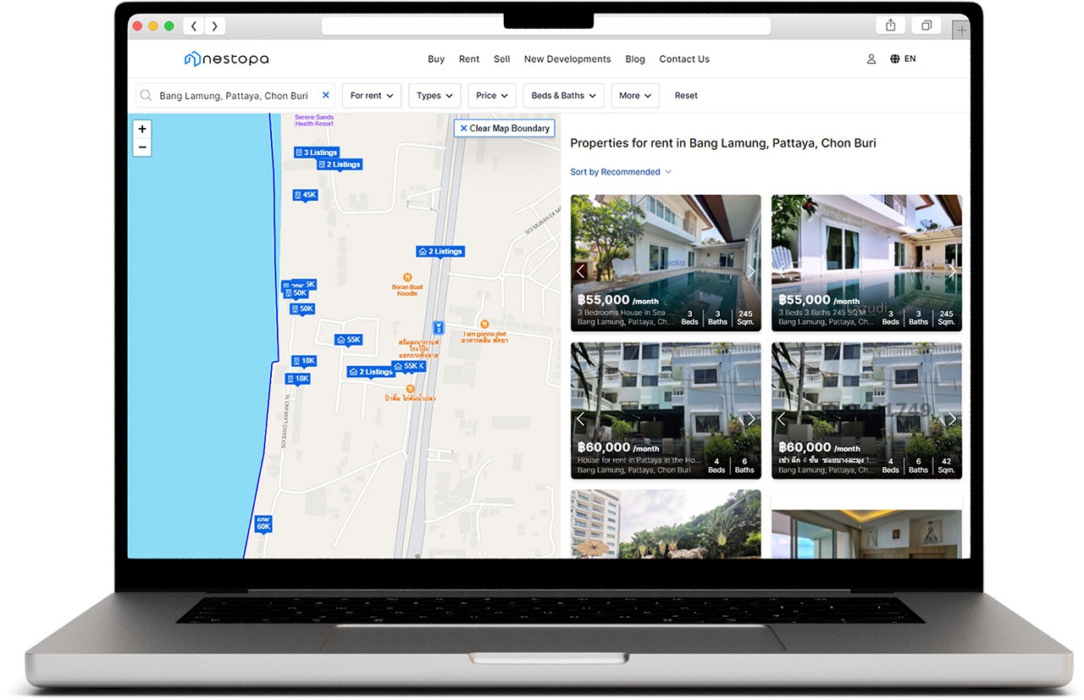Open Sort by Recommended dropdown
The image size is (1084, 700).
[x=620, y=172]
